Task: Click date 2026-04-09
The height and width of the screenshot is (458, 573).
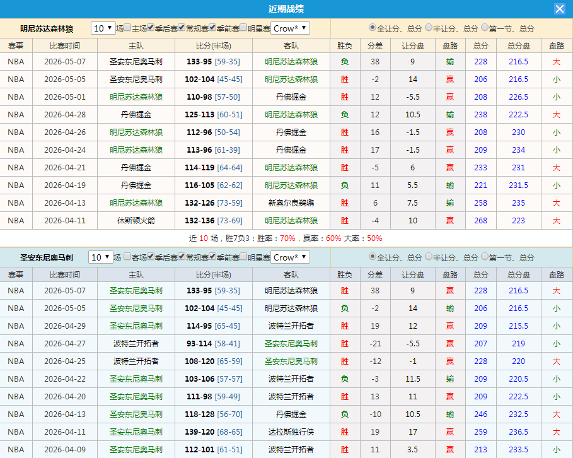Action: (x=65, y=450)
